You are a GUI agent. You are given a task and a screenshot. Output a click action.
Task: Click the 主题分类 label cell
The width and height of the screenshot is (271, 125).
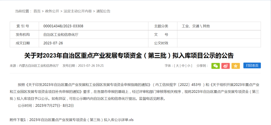163,26
